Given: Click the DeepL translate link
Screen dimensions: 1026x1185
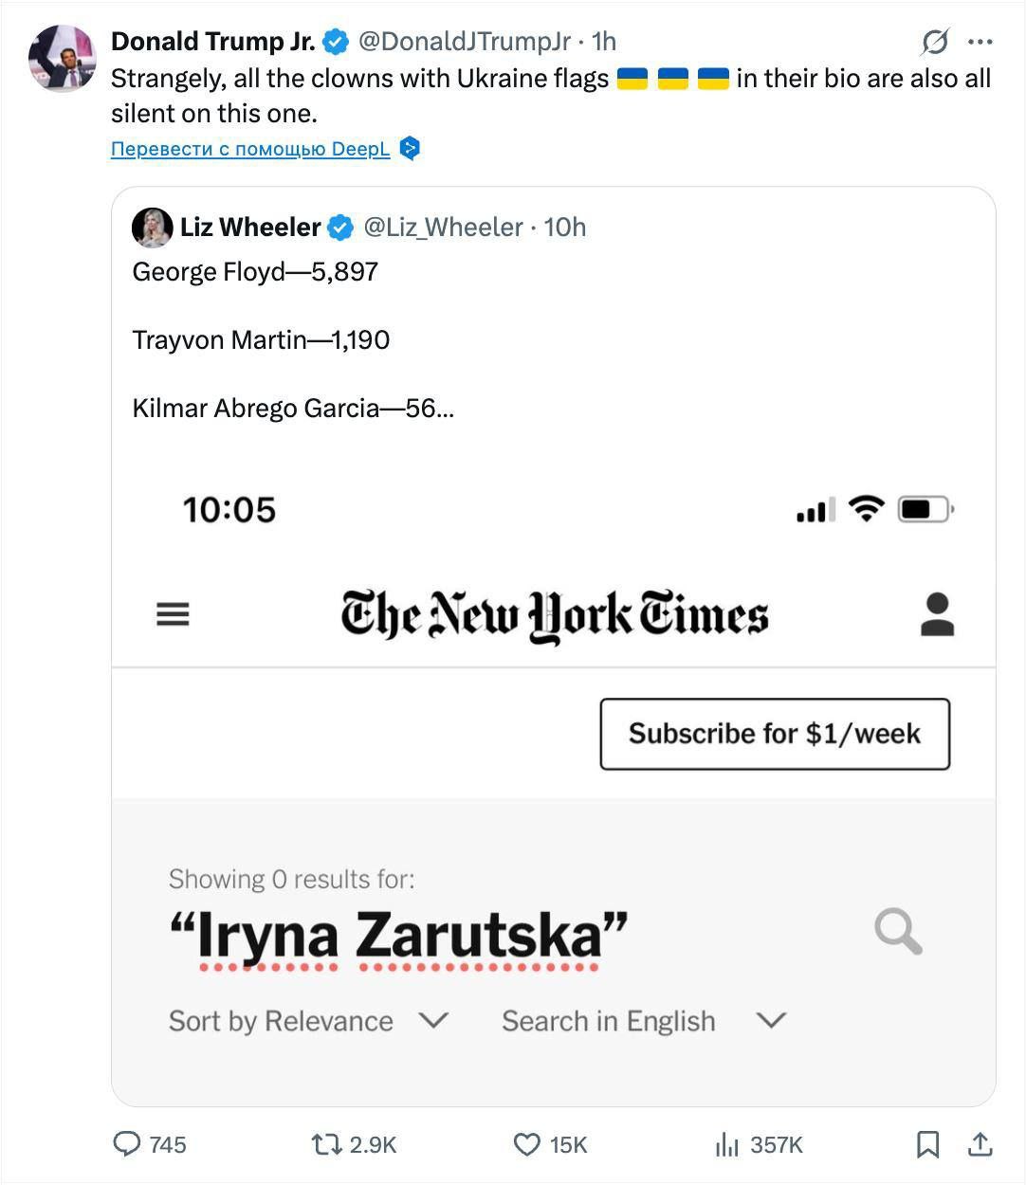Looking at the screenshot, I should [x=250, y=149].
